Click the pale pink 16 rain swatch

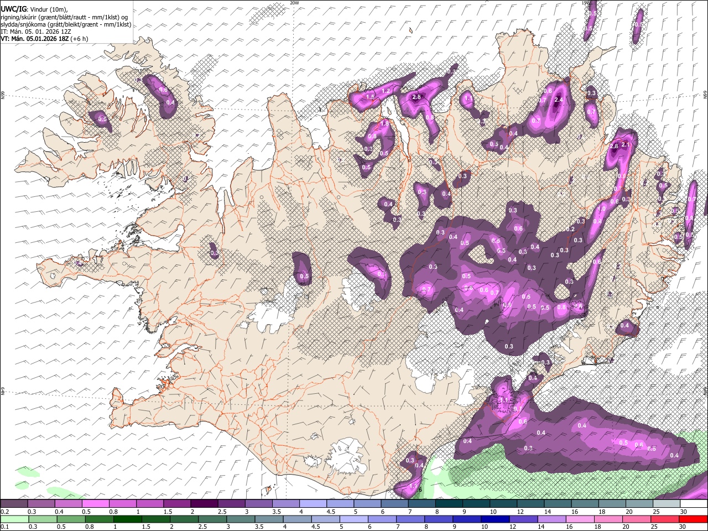click(x=580, y=519)
